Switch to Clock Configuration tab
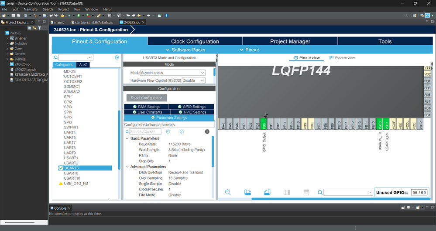Screen dimensions: 436x231 tap(195, 41)
